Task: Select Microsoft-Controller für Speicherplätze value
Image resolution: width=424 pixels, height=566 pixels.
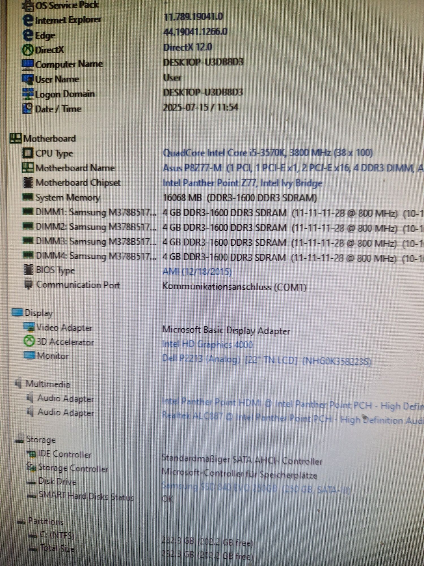Action: 239,474
